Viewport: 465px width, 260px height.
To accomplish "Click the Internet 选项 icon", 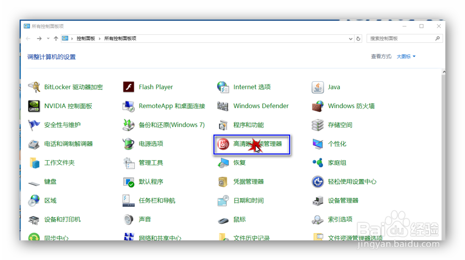I will (223, 87).
